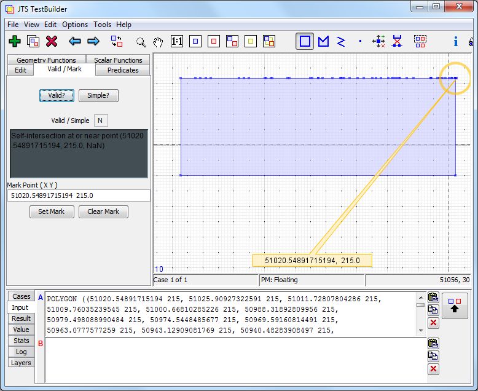This screenshot has height=391, width=478.
Task: Clear geometry B with red X
Action: (433, 369)
